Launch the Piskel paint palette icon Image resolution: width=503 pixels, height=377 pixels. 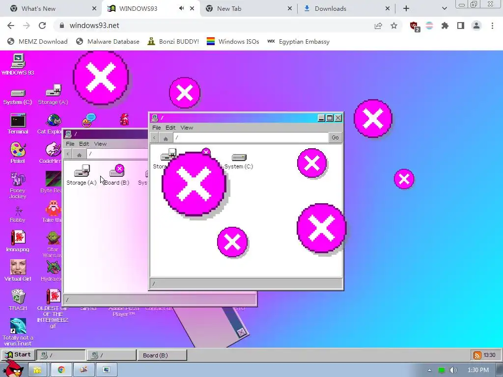pos(18,153)
